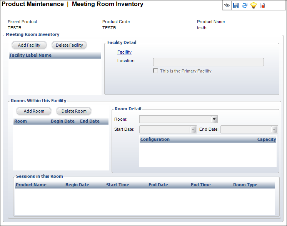Check This is the Primary Facility
The height and width of the screenshot is (226, 287).
tap(155, 71)
